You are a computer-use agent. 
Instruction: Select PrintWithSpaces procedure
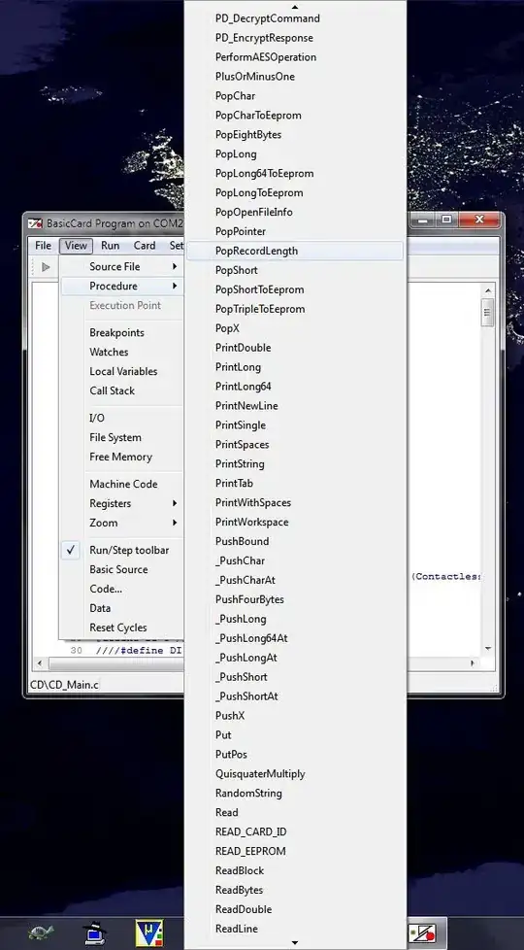(295, 503)
